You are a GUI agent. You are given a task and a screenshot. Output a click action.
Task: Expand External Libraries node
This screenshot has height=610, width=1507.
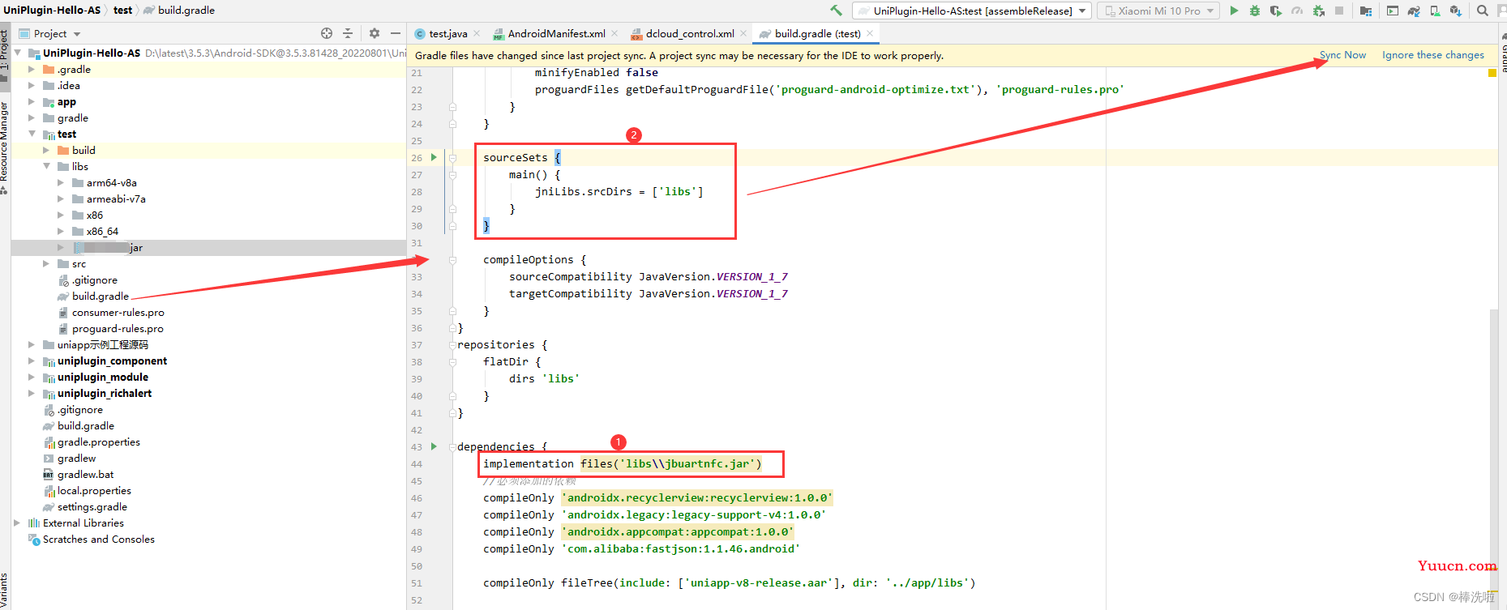click(x=17, y=523)
